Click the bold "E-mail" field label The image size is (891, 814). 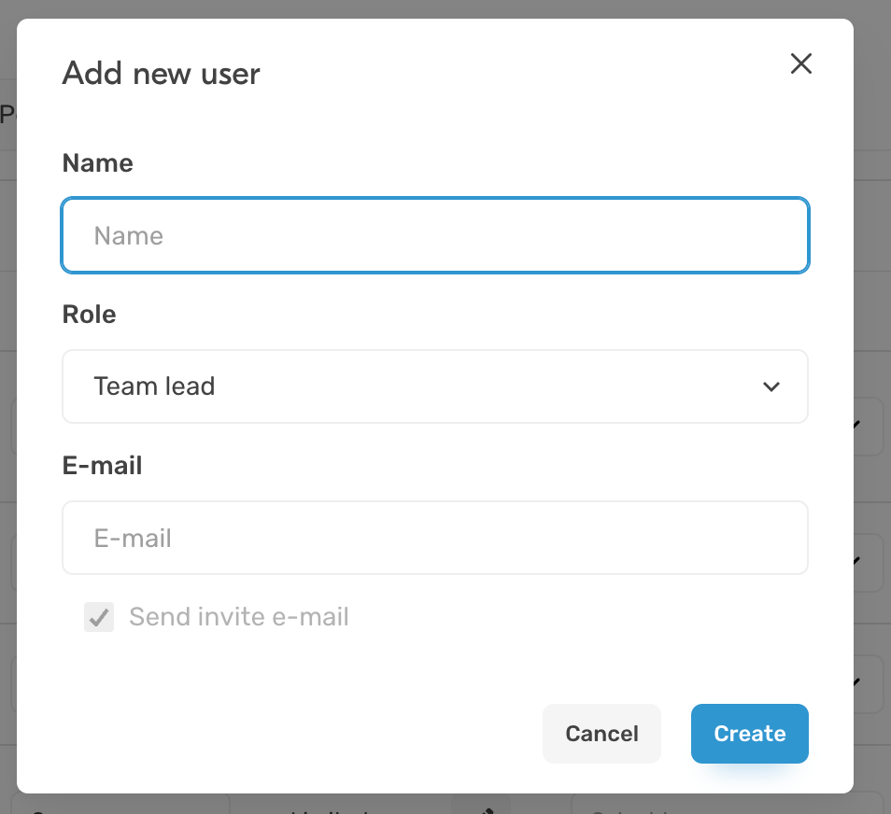102,466
